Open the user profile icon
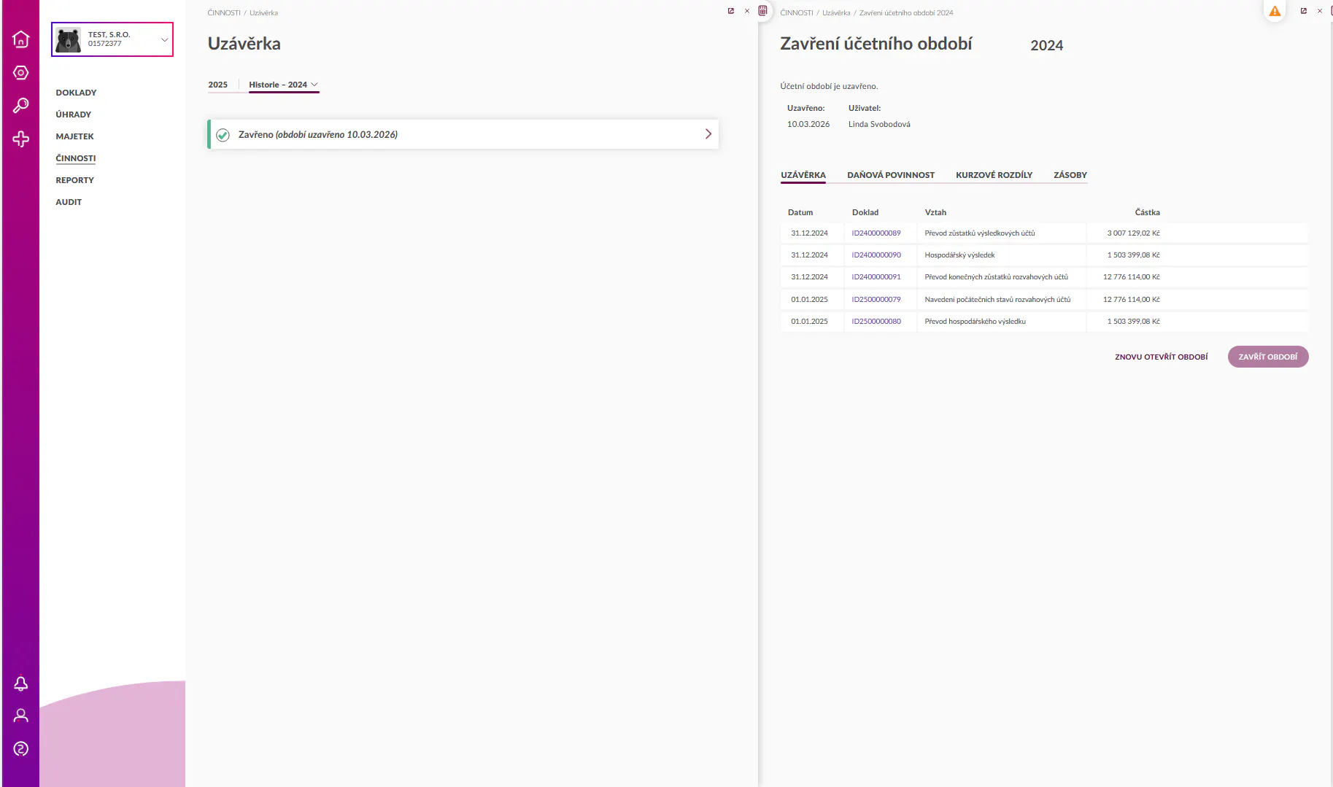 21,716
